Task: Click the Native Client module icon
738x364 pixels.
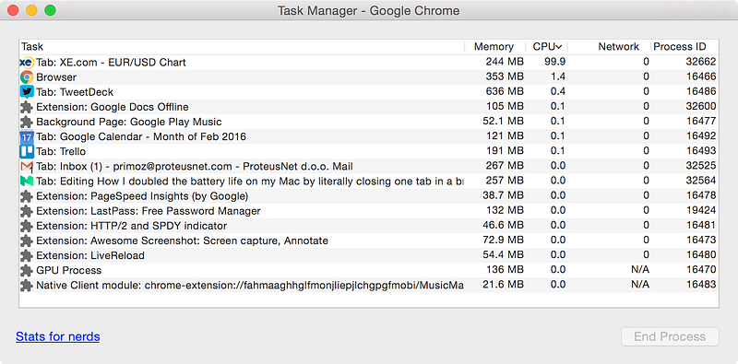Action: tap(27, 286)
